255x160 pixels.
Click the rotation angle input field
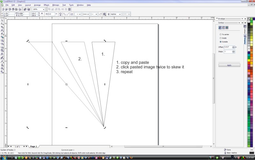tap(51, 14)
